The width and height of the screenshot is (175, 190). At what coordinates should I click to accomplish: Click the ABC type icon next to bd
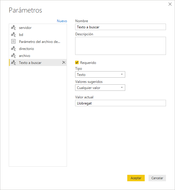point(13,35)
